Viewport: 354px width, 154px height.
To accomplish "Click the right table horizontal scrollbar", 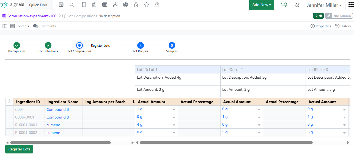I will coord(226,142).
